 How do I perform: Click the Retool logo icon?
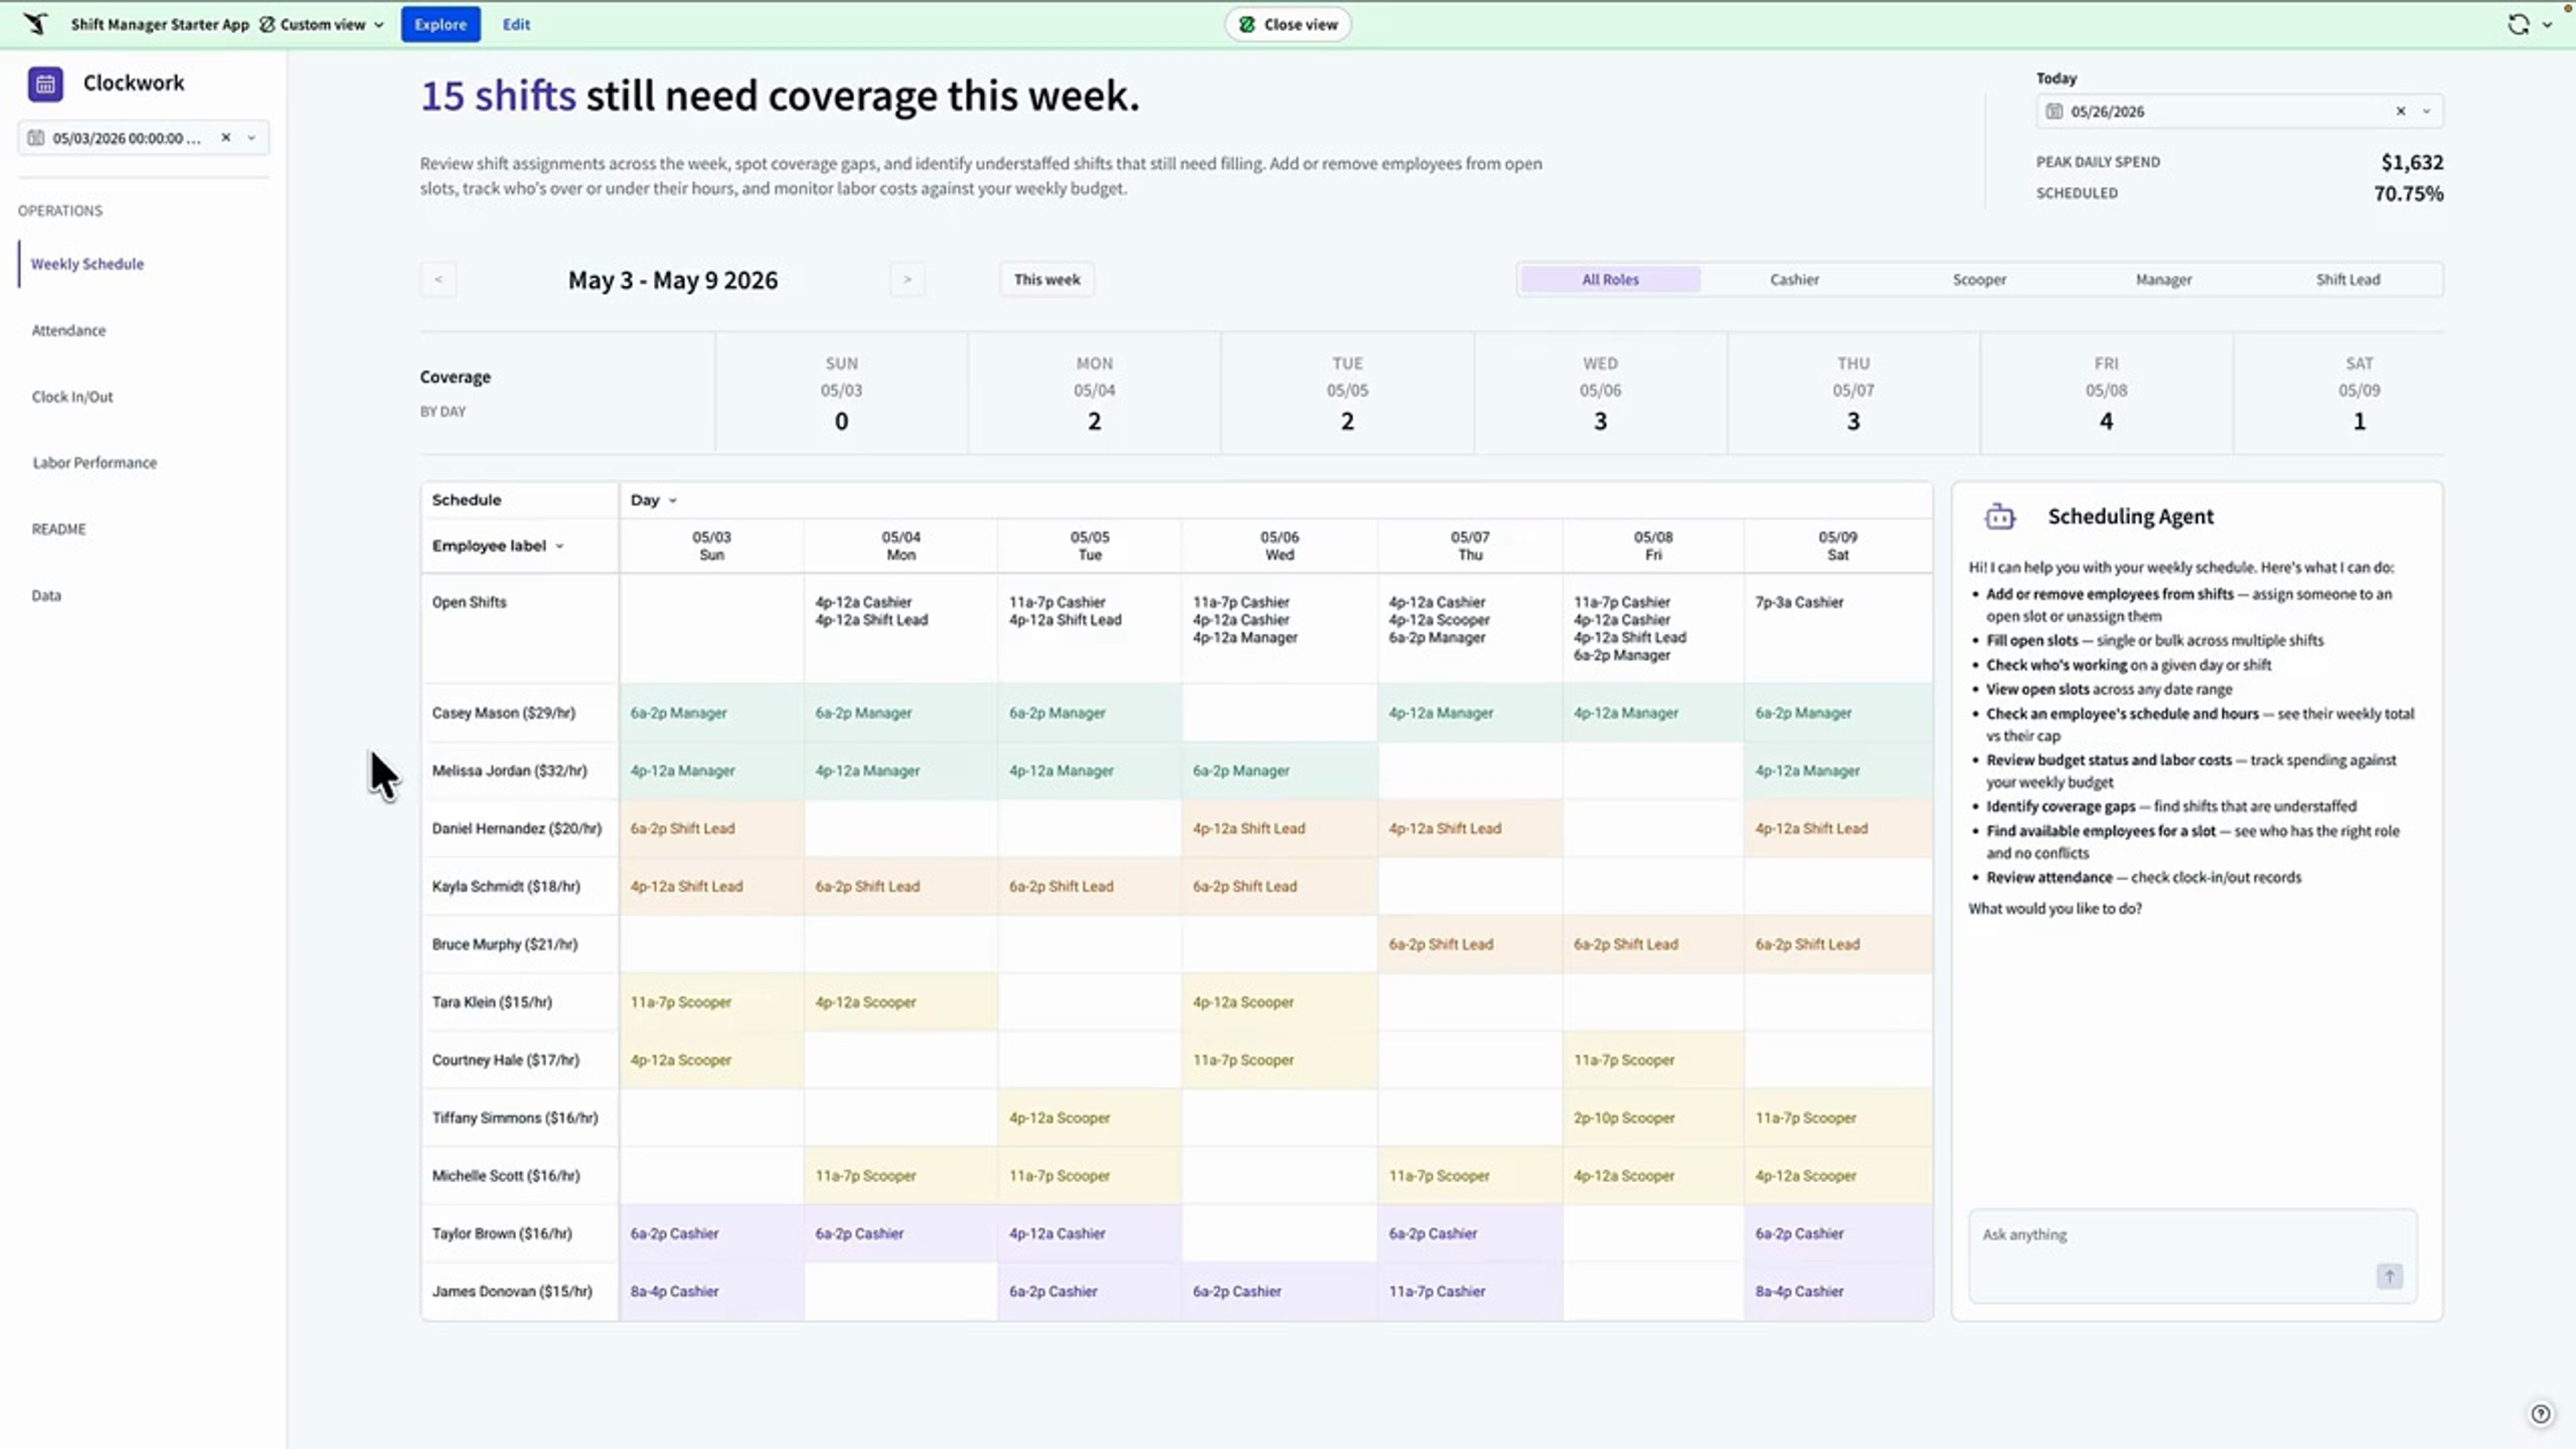35,24
